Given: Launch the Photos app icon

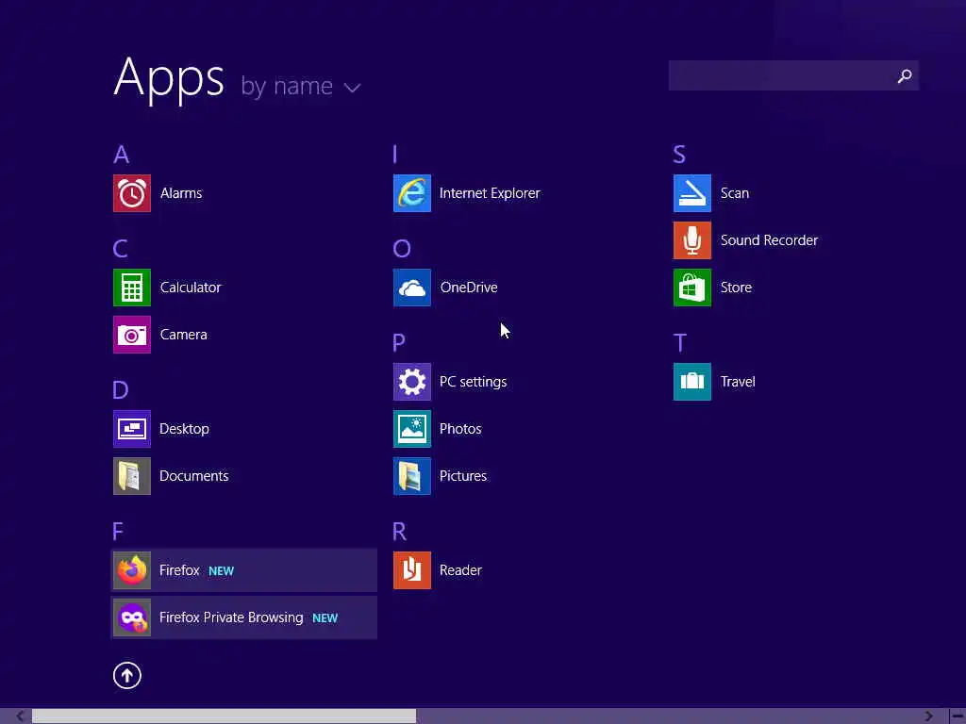Looking at the screenshot, I should (412, 429).
